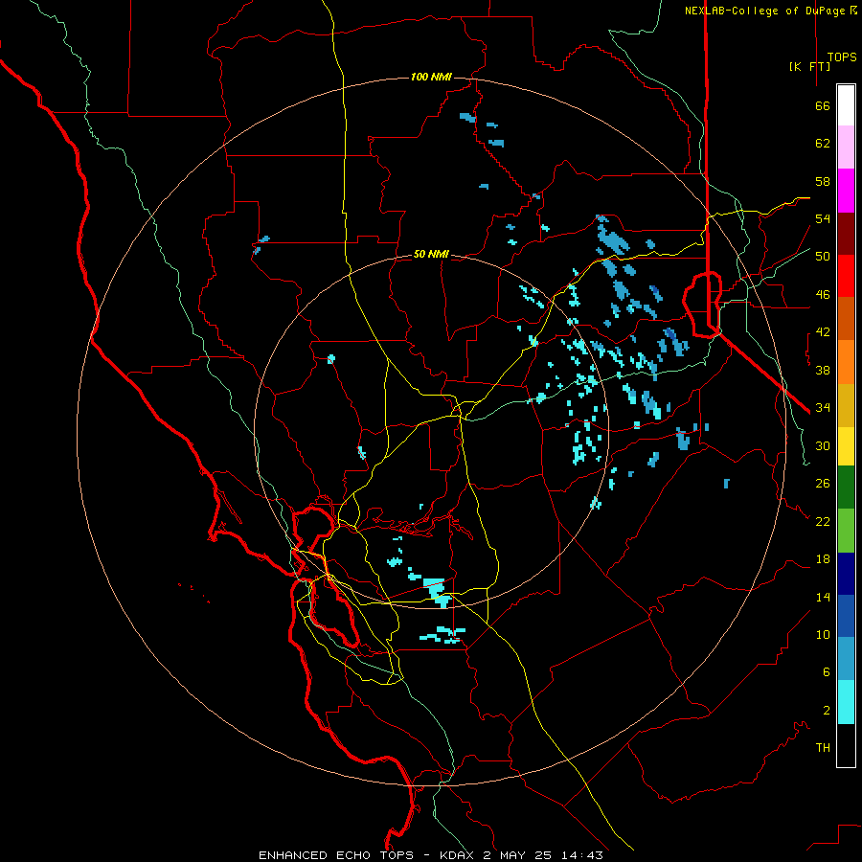The width and height of the screenshot is (862, 862).
Task: Select the bright red legend swatch
Action: click(846, 276)
